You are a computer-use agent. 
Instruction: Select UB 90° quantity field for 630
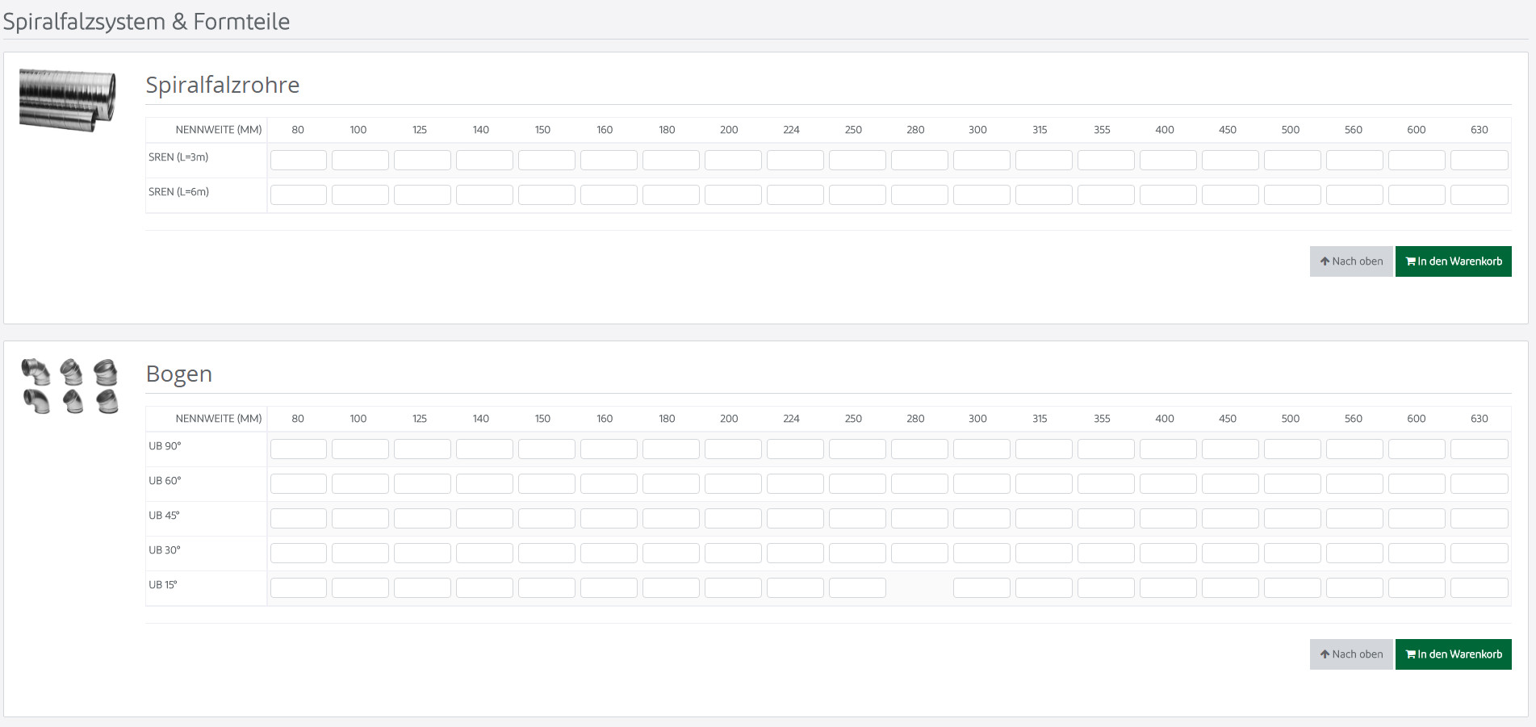pyautogui.click(x=1479, y=449)
